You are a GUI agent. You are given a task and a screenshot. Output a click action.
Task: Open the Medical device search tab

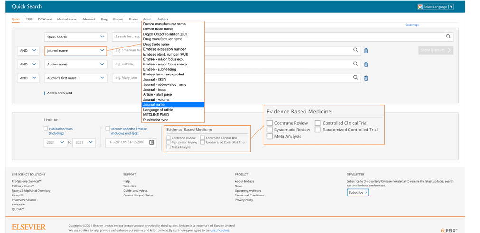click(67, 19)
